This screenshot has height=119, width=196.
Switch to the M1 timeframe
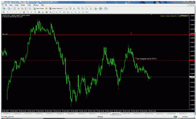pyautogui.click(x=56, y=12)
